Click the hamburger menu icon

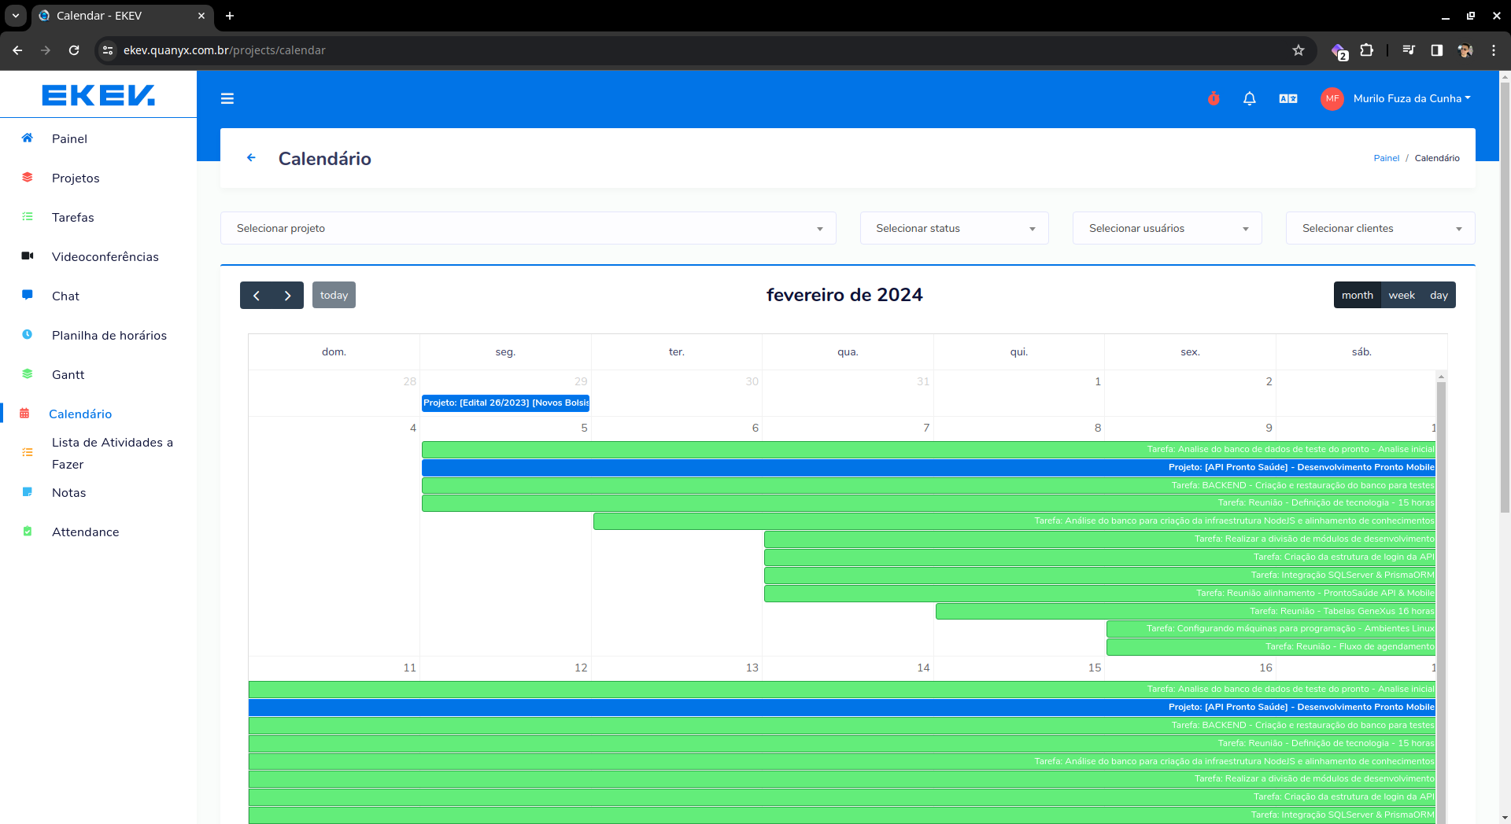pyautogui.click(x=227, y=98)
